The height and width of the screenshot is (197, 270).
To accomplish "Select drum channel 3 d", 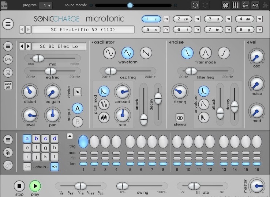I will coord(214,19).
